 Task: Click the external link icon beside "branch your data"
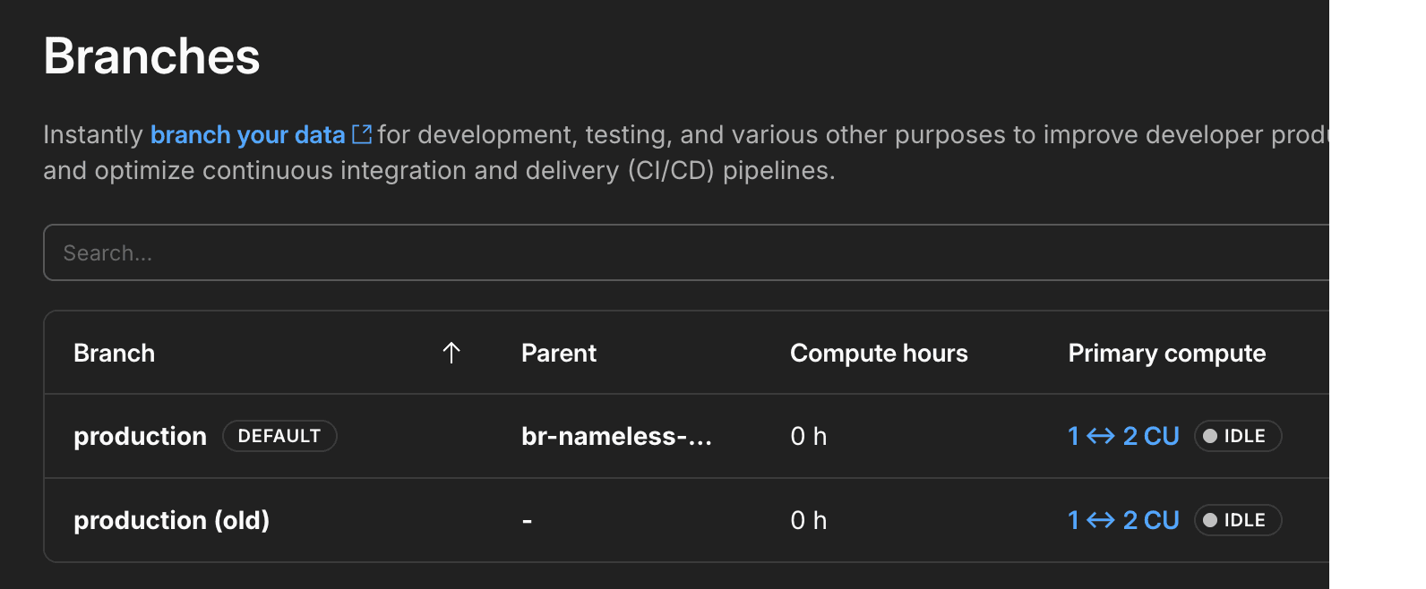coord(362,132)
